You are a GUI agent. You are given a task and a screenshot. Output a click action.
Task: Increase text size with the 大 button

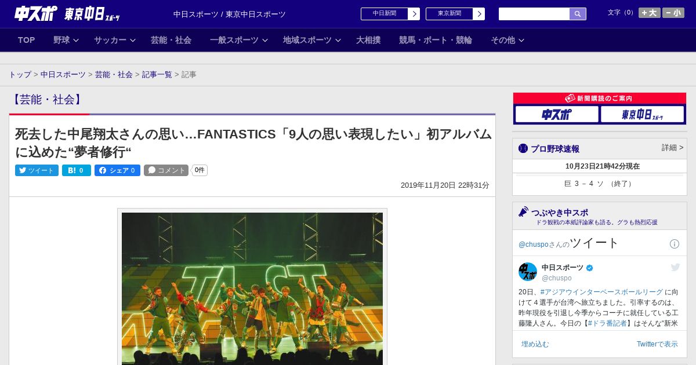(x=650, y=13)
